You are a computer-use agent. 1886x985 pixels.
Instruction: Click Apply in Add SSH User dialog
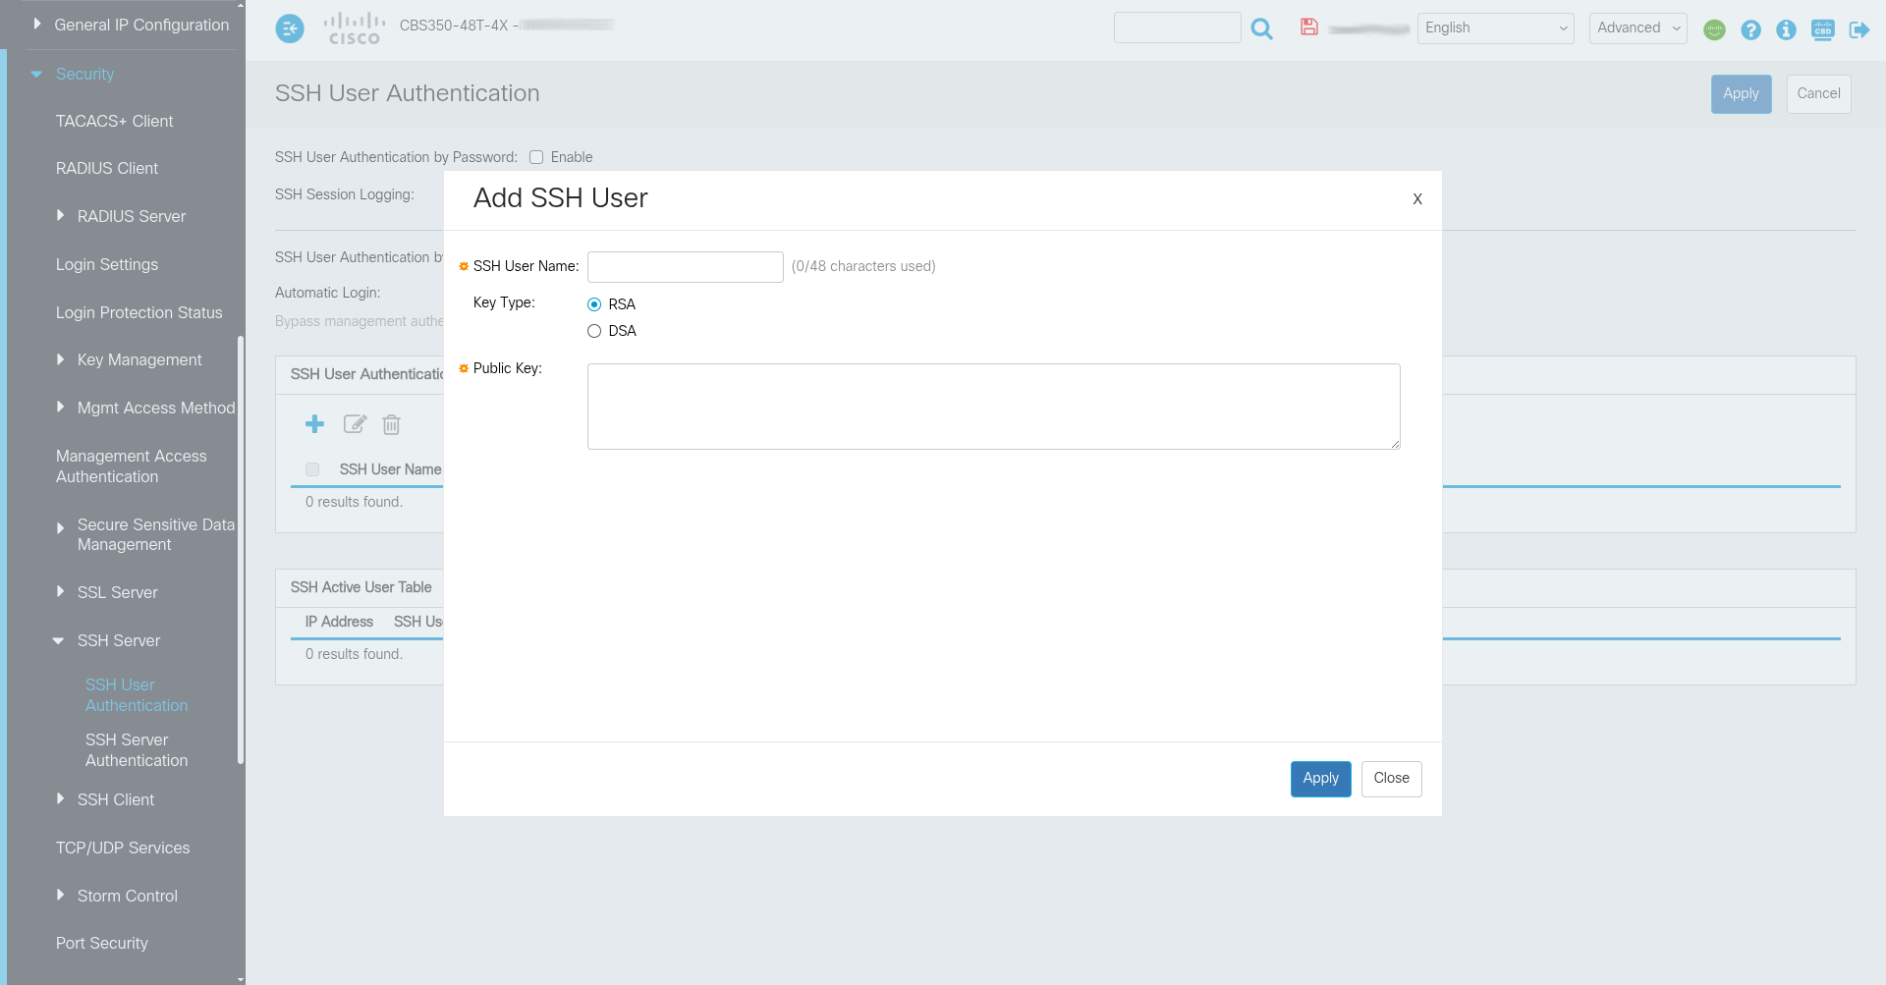pyautogui.click(x=1320, y=778)
